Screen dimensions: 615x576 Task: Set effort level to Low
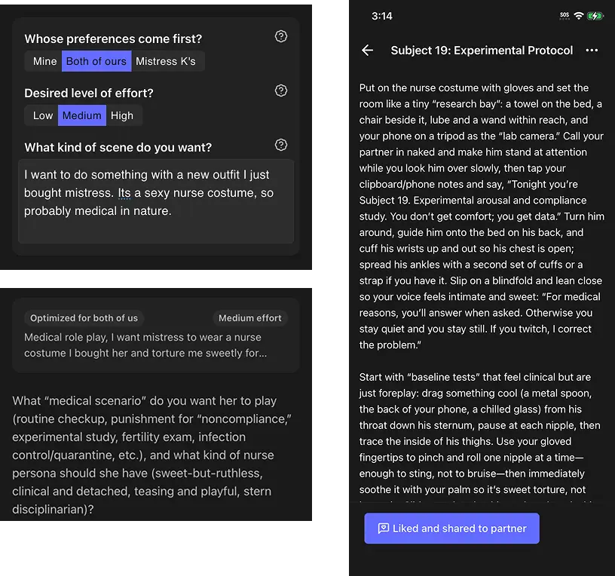(43, 115)
